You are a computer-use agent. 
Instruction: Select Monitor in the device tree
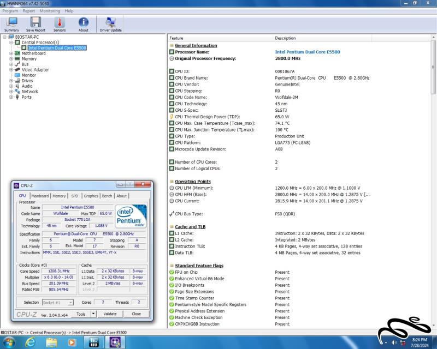[x=29, y=75]
